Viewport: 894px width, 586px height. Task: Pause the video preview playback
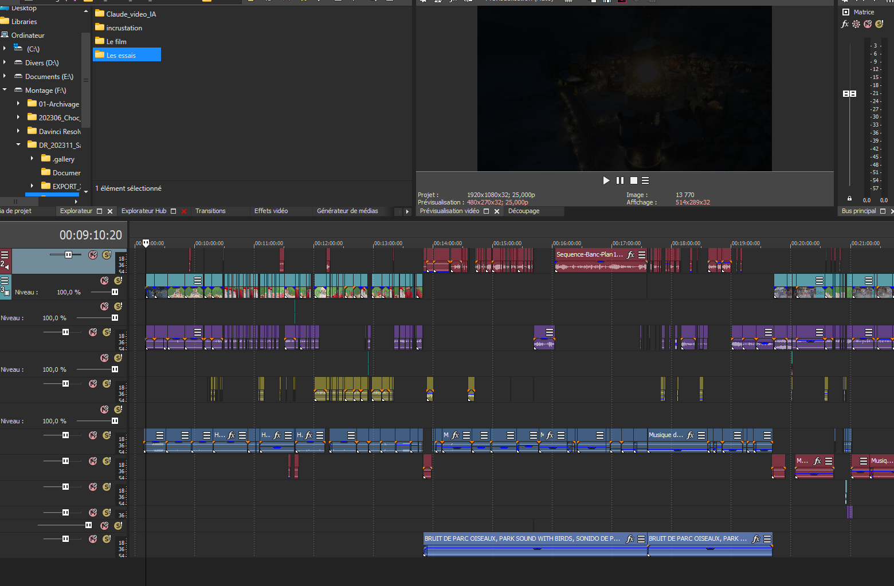619,180
